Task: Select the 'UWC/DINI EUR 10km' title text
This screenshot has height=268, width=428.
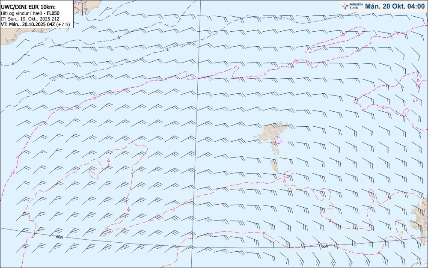Action: pyautogui.click(x=28, y=7)
